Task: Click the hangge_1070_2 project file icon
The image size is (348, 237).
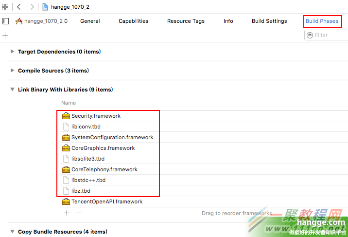Action: pos(45,7)
